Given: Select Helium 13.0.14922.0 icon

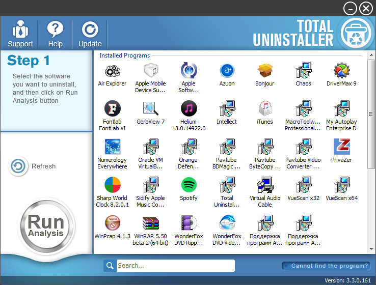Looking at the screenshot, I should (189, 108).
